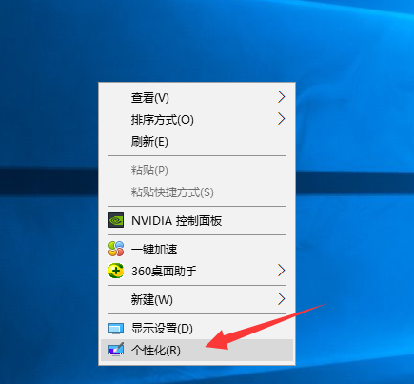Select NVIDIA 控制面板 entry
This screenshot has height=384, width=414.
197,220
